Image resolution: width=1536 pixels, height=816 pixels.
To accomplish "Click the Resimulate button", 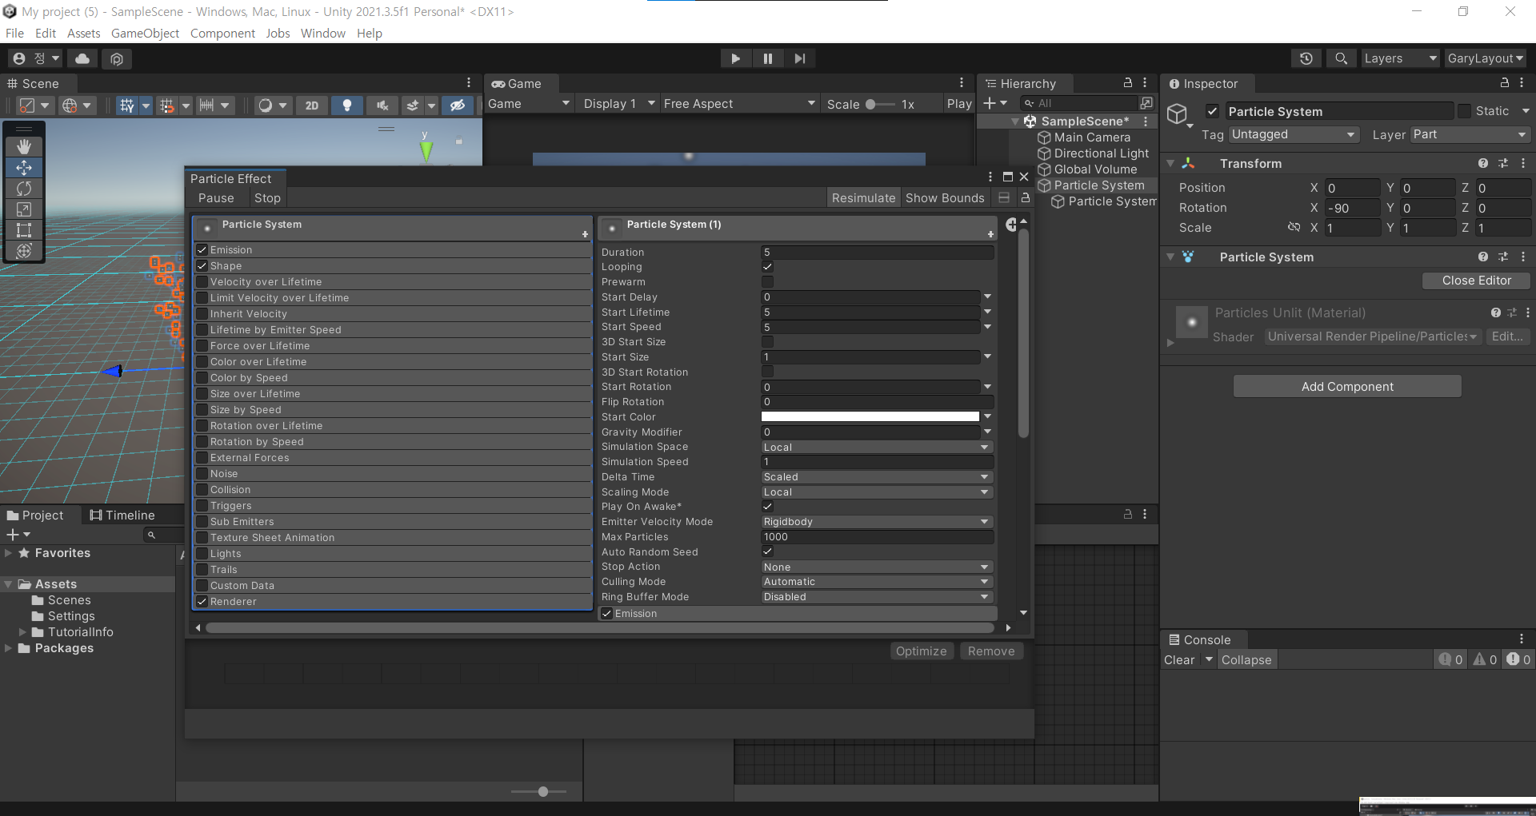I will coord(863,198).
